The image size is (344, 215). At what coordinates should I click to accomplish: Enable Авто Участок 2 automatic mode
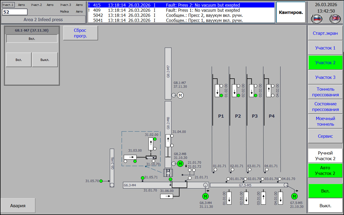pos(325,171)
